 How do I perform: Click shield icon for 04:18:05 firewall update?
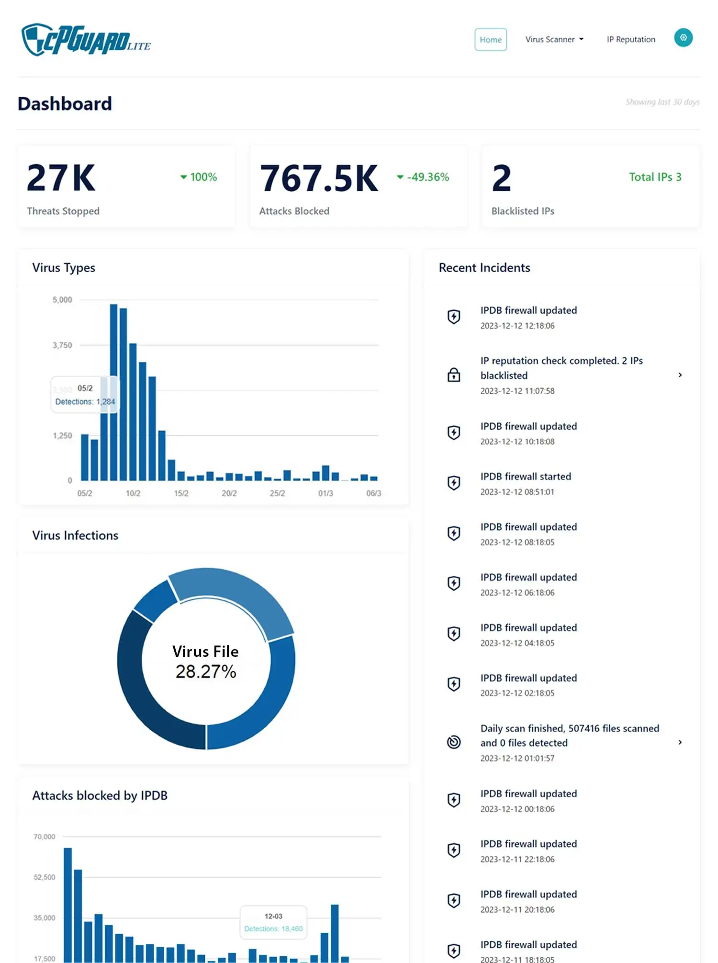point(454,634)
